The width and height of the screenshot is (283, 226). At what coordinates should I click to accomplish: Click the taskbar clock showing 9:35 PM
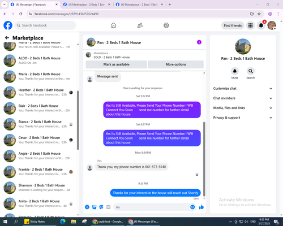[x=264, y=221]
